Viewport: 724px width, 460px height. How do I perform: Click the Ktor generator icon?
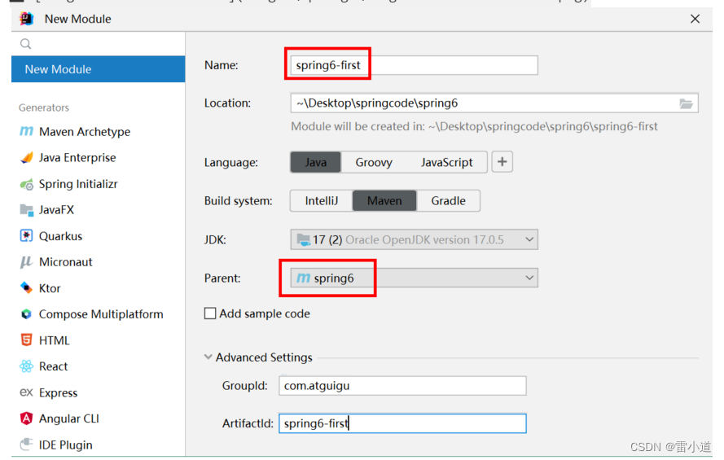[26, 288]
